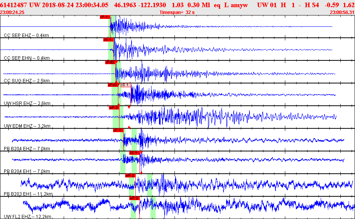Screen dimensions: 355x219
Task: Click red triangle marker at bottom of UW EDM EHZ trace
Action: [129, 127]
